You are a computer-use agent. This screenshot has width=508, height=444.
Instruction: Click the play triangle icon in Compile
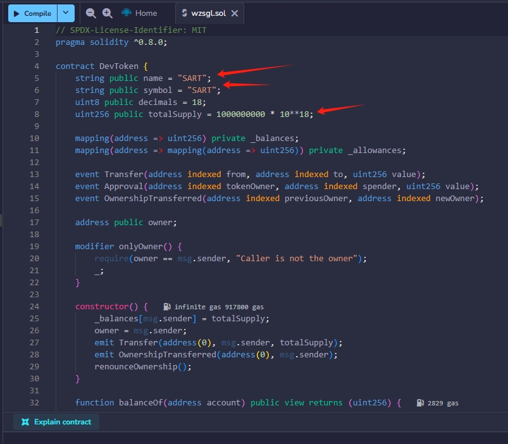[x=17, y=13]
